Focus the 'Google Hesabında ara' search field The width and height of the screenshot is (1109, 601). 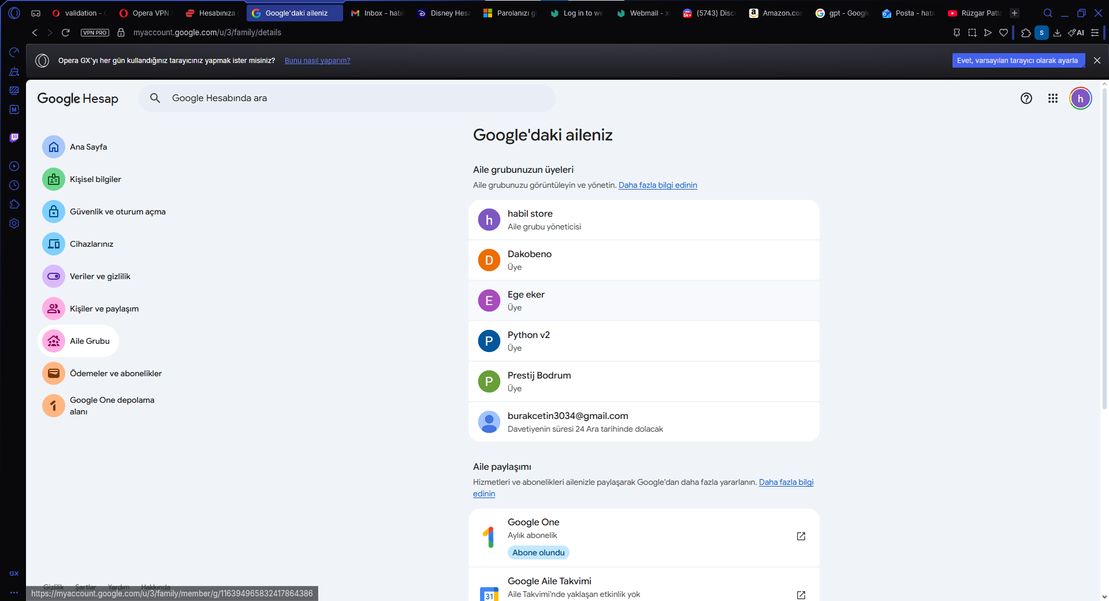point(347,98)
